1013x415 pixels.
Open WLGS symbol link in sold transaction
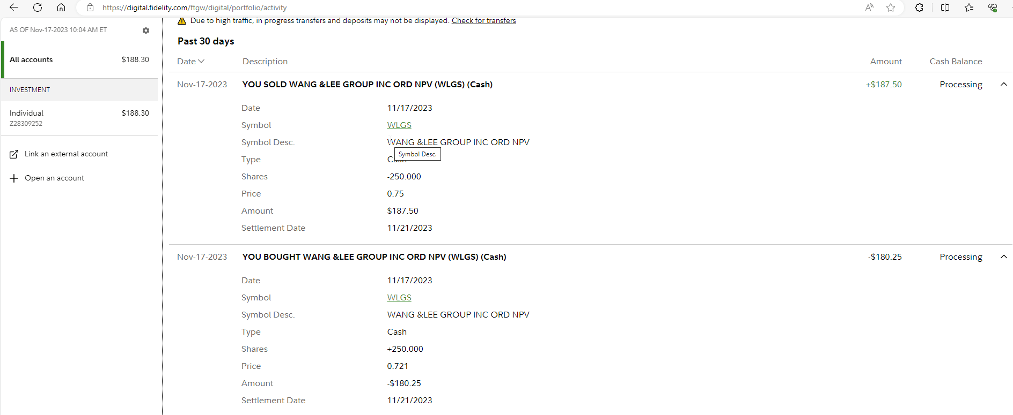[x=399, y=125]
